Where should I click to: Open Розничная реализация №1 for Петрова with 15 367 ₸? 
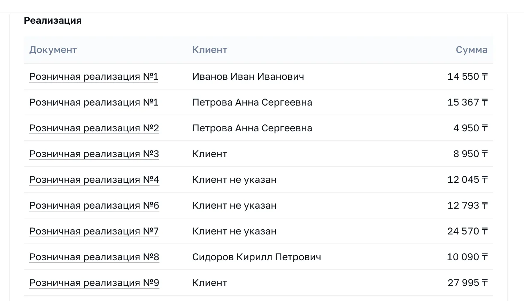94,102
